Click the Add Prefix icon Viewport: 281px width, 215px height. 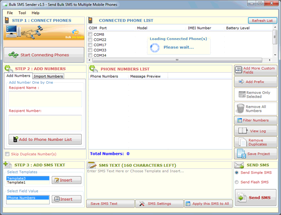(x=241, y=82)
